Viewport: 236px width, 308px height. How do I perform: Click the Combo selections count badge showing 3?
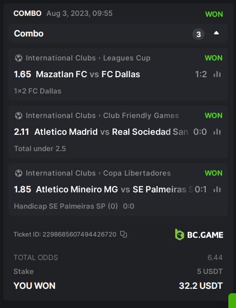point(198,34)
